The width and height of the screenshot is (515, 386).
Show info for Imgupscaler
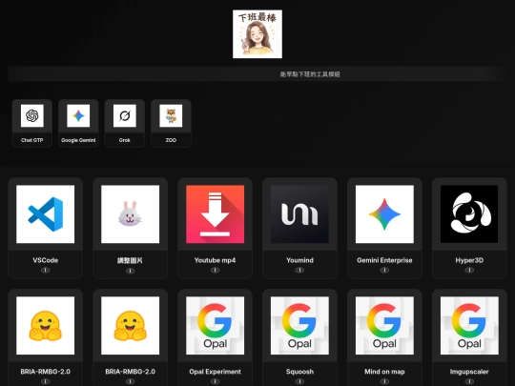point(469,381)
